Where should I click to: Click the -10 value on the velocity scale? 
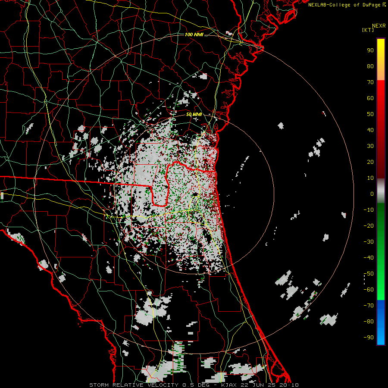369,210
